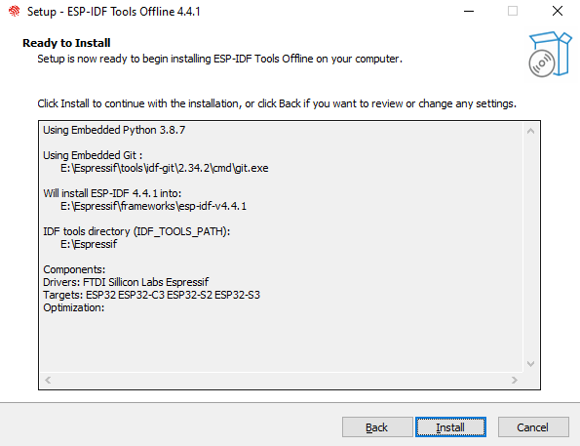Screen dimensions: 580x446
Task: Click the Drivers line in summary box
Action: (x=126, y=282)
